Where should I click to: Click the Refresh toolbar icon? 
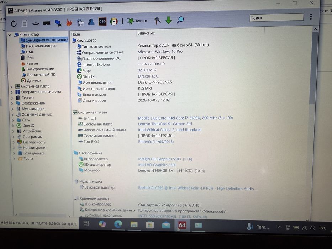pyautogui.click(x=14, y=23)
